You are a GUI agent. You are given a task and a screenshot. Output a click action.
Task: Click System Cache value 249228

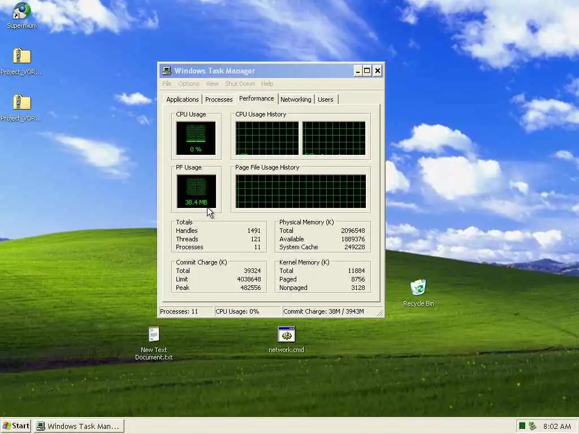pos(355,248)
